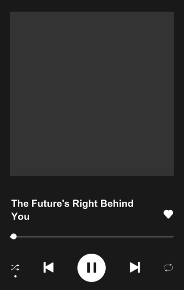Image resolution: width=184 pixels, height=290 pixels.
Task: Enable repeat mode
Action: pyautogui.click(x=168, y=268)
